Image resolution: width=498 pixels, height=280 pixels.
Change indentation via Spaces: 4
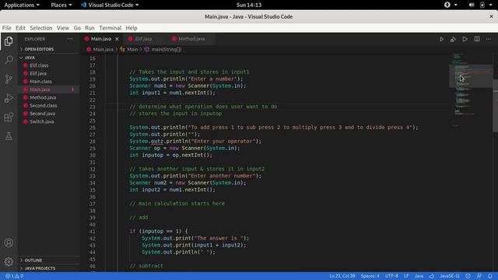pos(370,276)
